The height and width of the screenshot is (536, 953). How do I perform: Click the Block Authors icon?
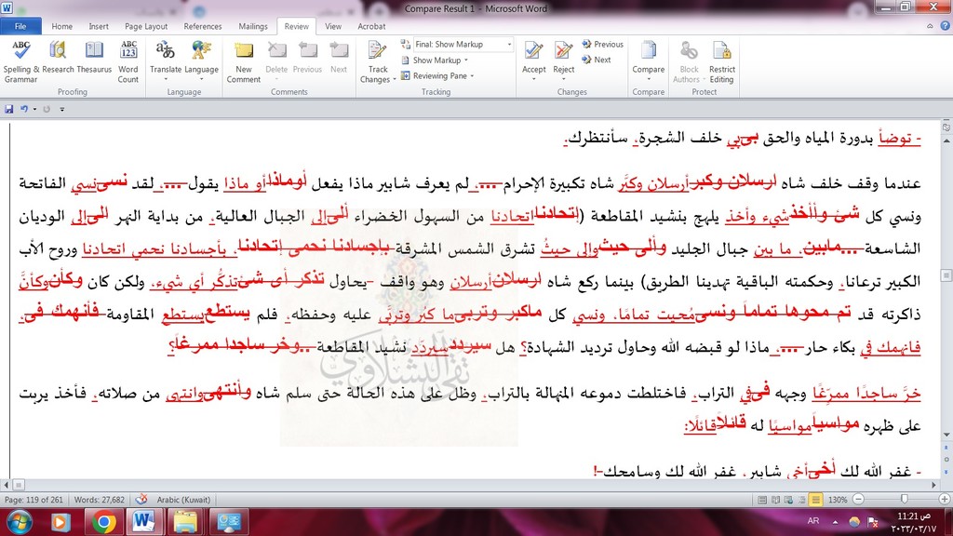pos(689,51)
